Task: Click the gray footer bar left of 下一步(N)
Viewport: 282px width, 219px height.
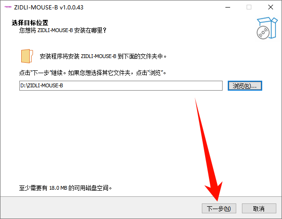Action: [101, 208]
